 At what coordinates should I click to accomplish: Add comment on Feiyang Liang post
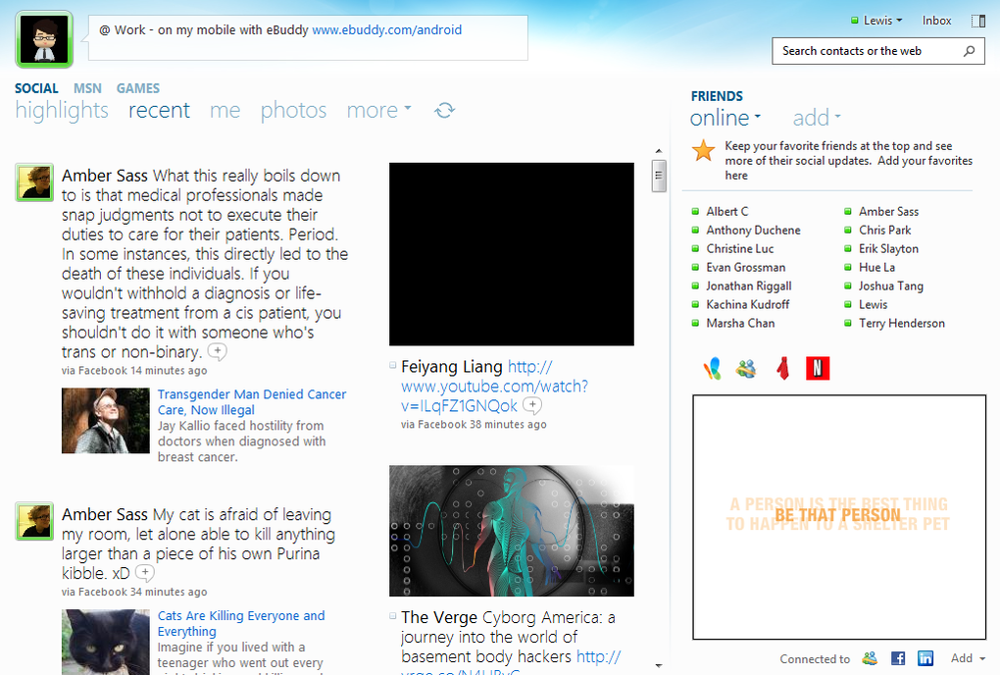pos(532,405)
